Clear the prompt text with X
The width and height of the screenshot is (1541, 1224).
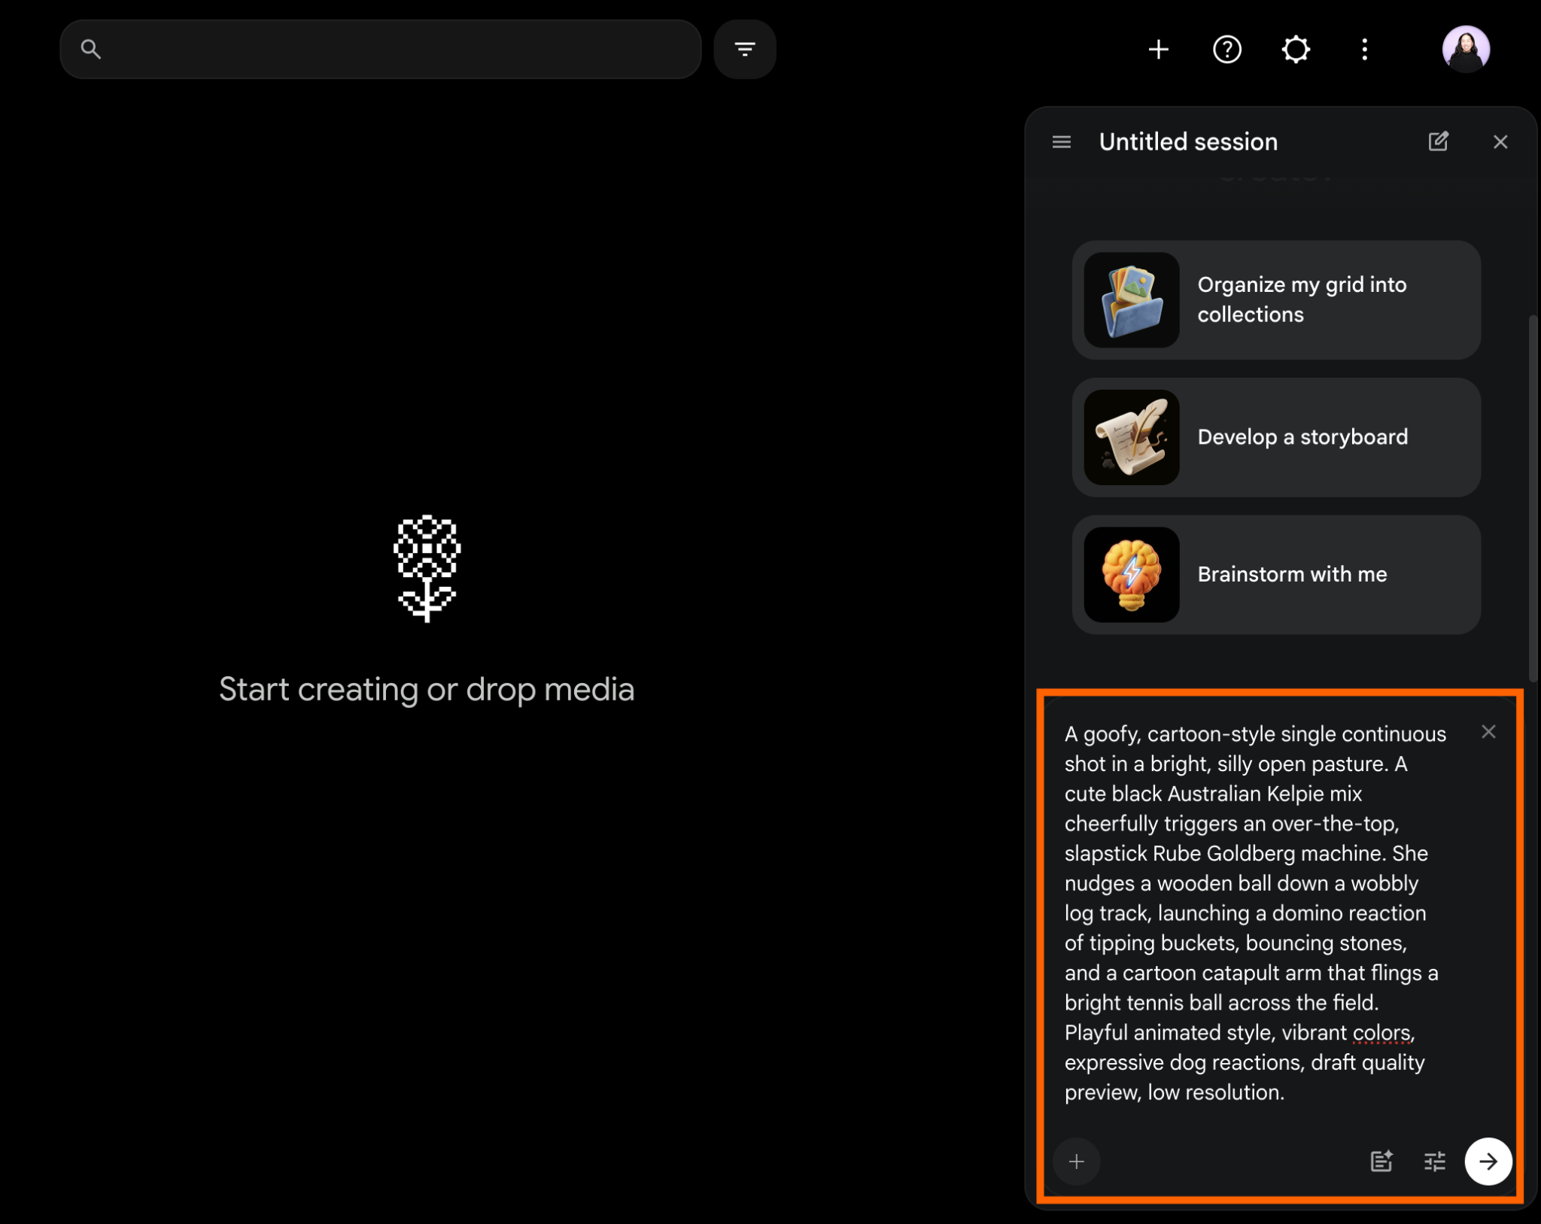coord(1488,732)
